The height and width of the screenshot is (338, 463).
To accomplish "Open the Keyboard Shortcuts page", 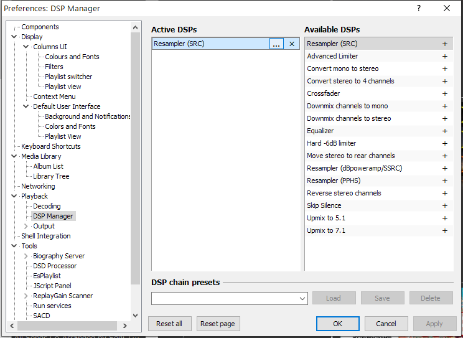I will pos(51,146).
